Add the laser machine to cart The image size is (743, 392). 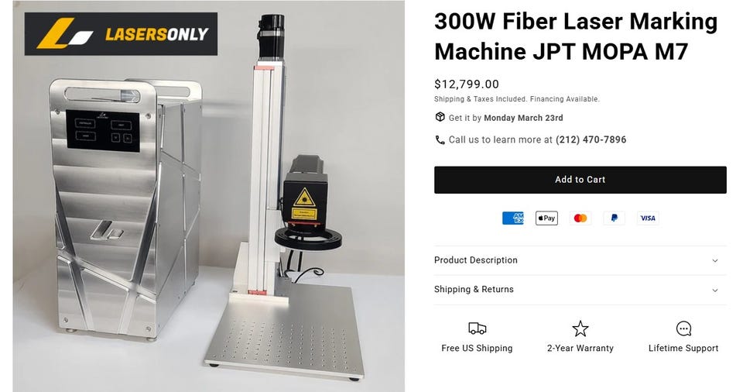coord(580,180)
